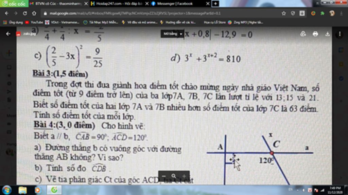Open the viewer's more options menu
Image resolution: width=348 pixels, height=195 pixels.
[340, 34]
